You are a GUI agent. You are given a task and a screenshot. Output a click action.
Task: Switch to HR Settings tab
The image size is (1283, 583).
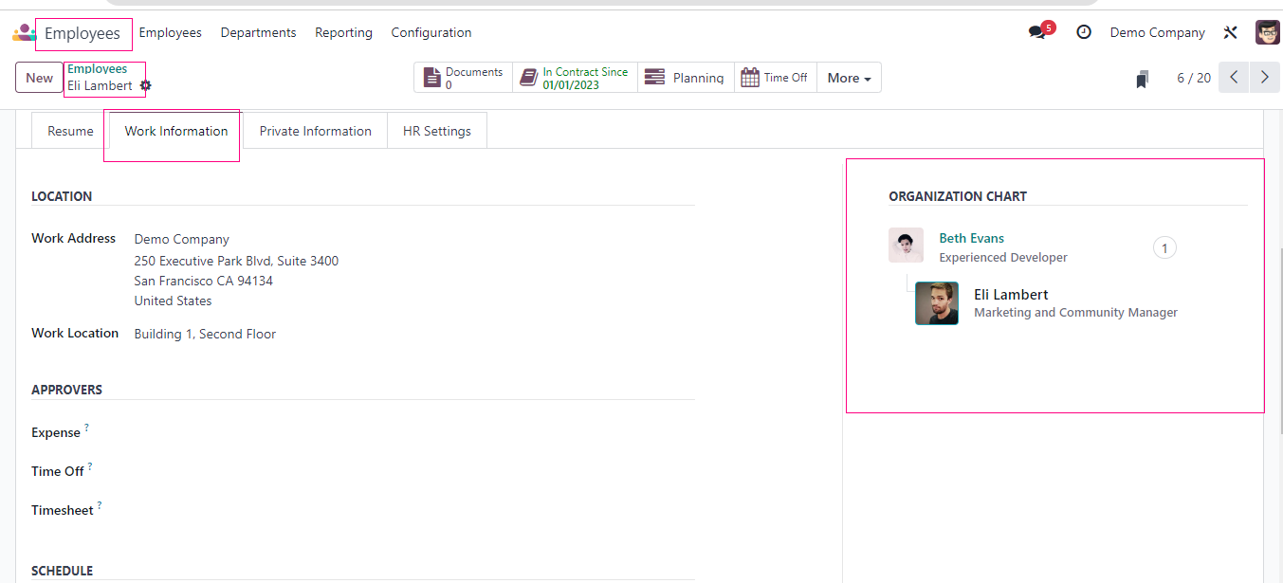(437, 131)
